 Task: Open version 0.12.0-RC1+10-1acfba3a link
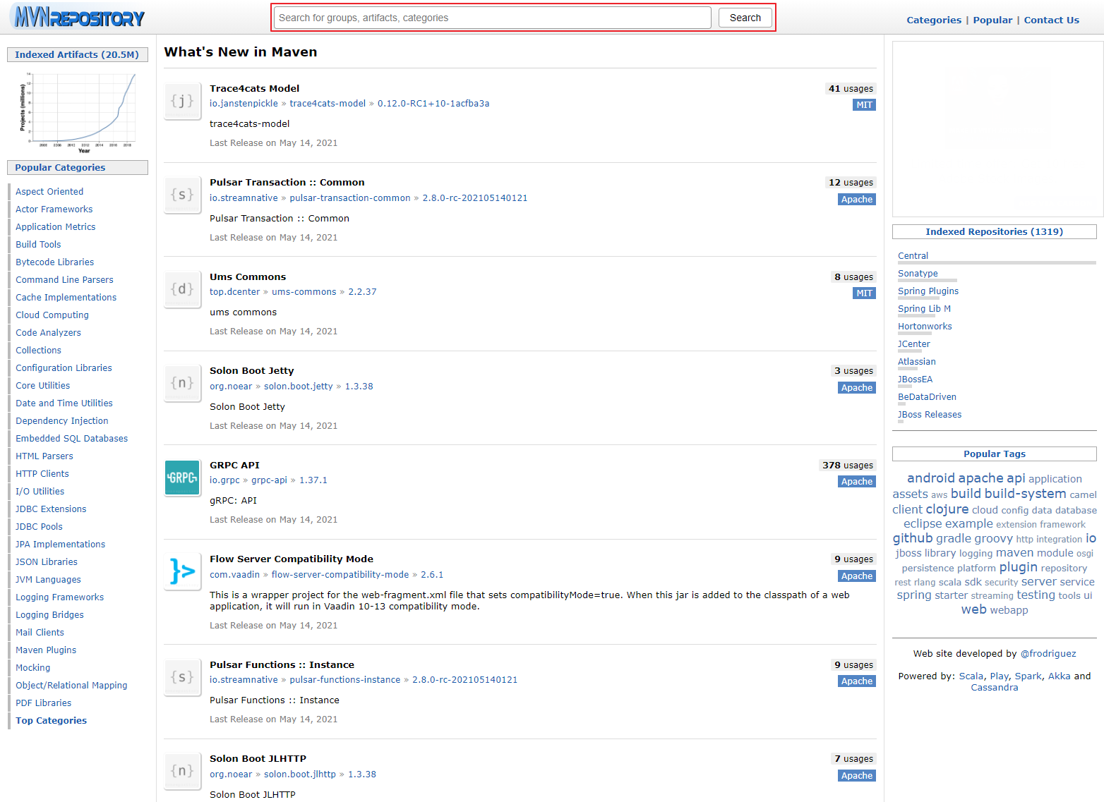click(x=433, y=103)
